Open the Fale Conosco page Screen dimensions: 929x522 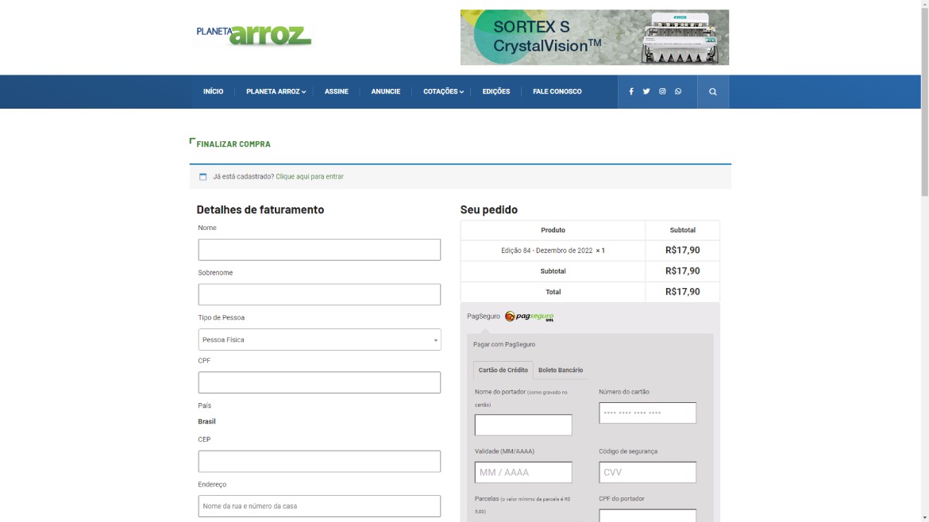click(557, 92)
